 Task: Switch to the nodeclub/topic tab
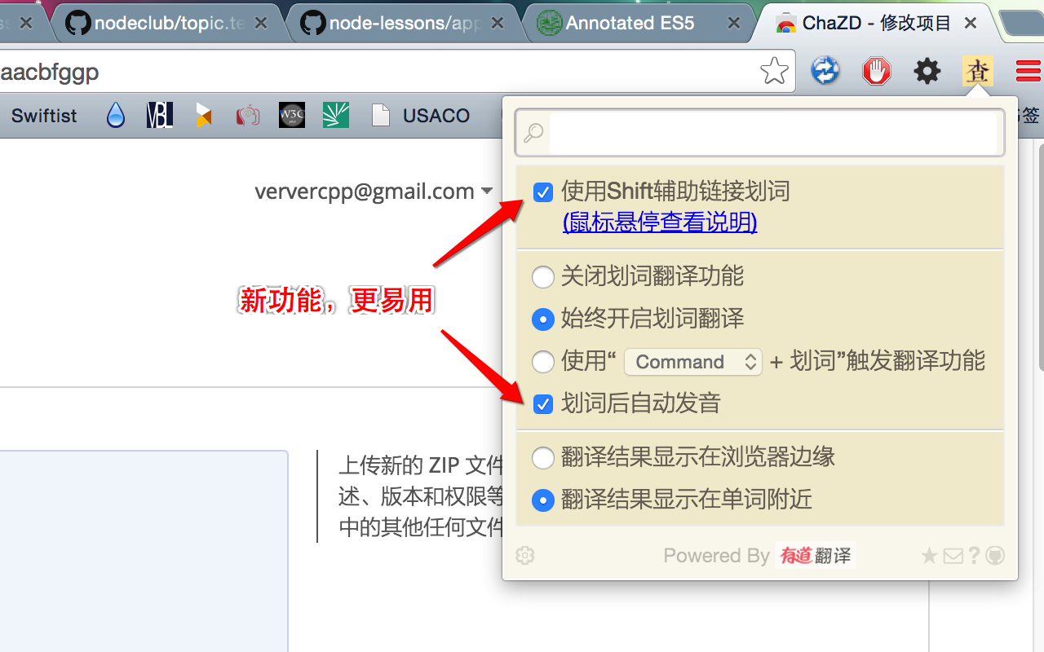point(167,23)
